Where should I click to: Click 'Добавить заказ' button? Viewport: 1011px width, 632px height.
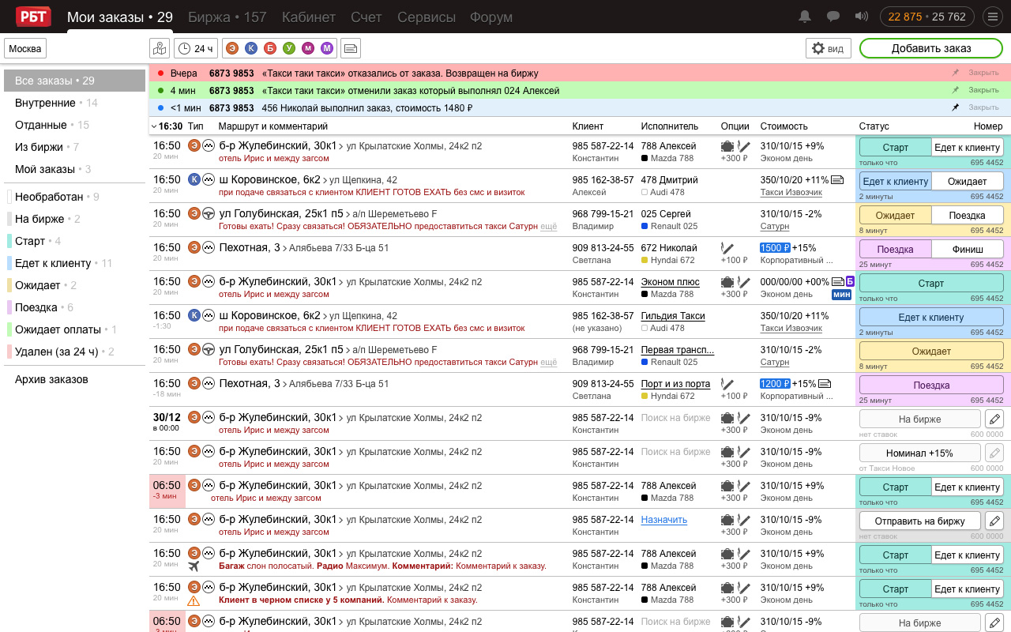click(931, 48)
